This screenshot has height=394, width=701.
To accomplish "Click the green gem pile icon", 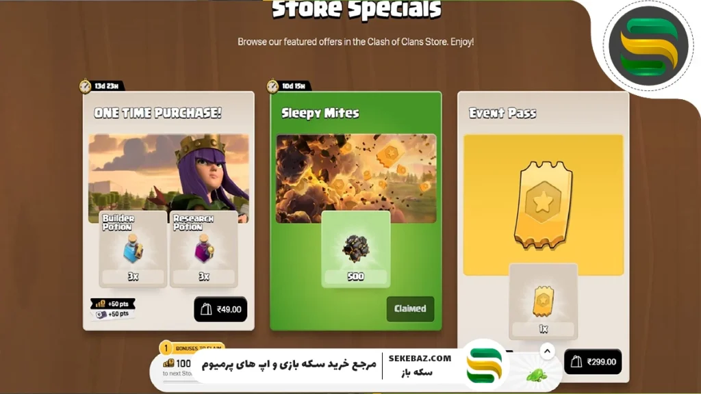I will (x=537, y=376).
